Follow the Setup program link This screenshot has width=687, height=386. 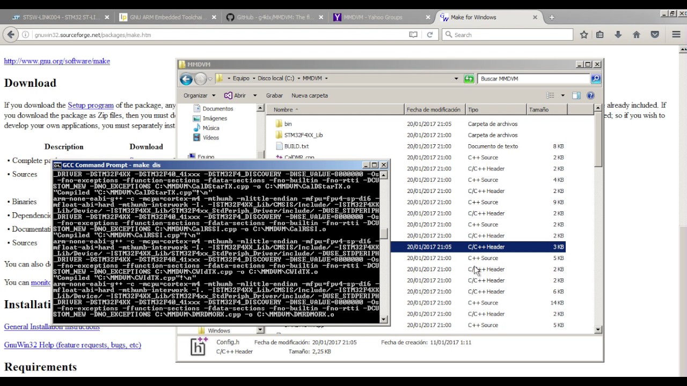pyautogui.click(x=91, y=106)
